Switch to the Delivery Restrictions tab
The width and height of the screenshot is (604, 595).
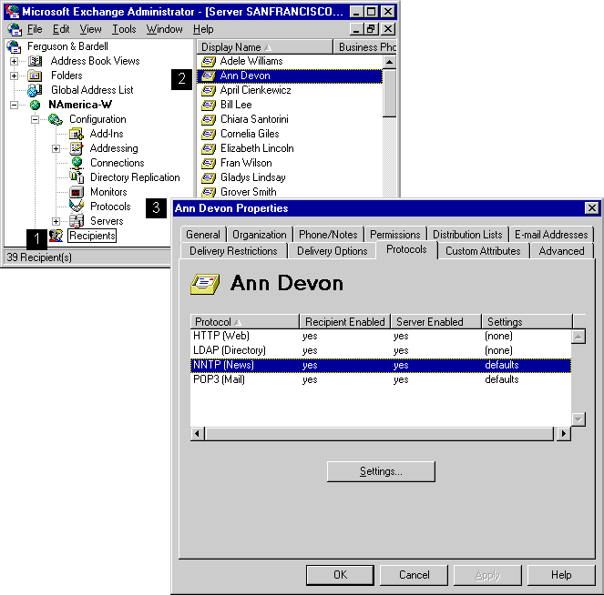(233, 251)
